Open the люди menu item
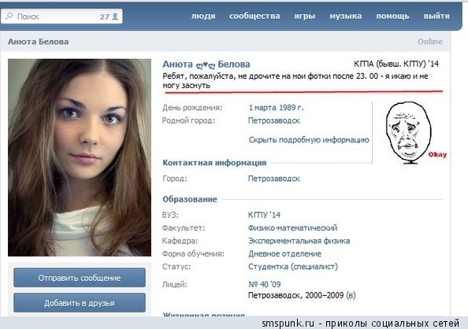Screen dimensions: 468x329 203,16
